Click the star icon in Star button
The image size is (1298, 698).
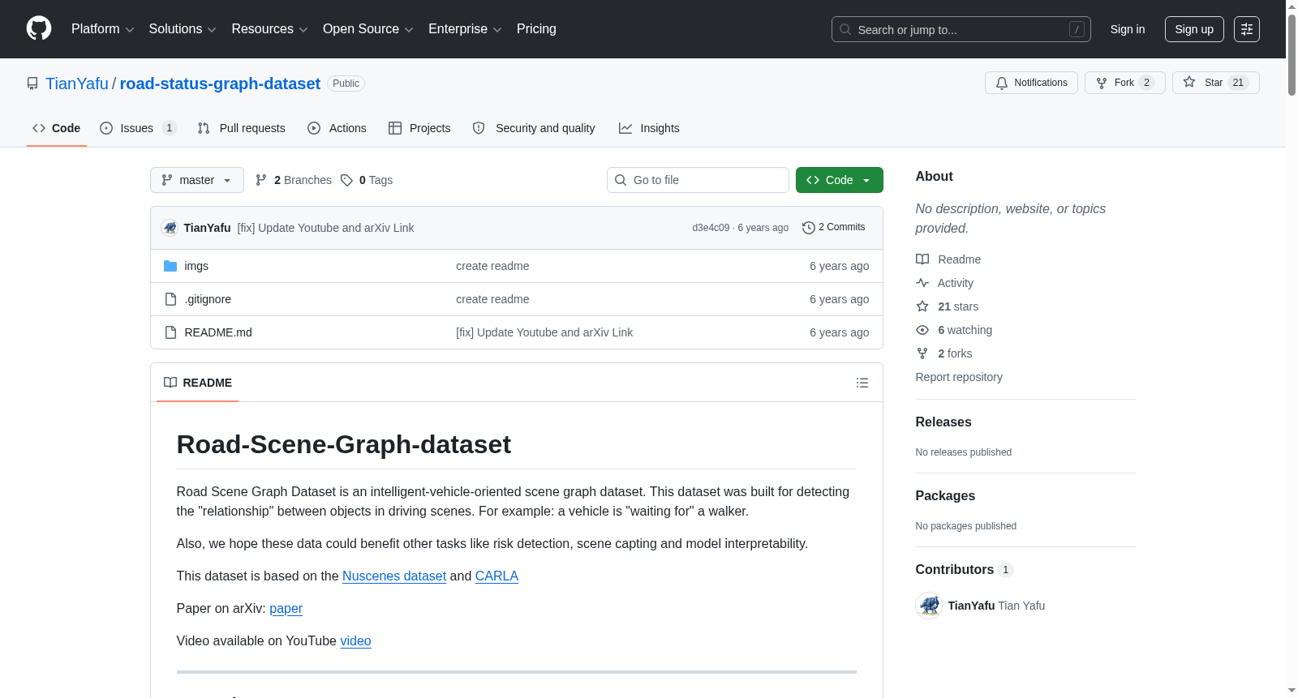coord(1189,82)
